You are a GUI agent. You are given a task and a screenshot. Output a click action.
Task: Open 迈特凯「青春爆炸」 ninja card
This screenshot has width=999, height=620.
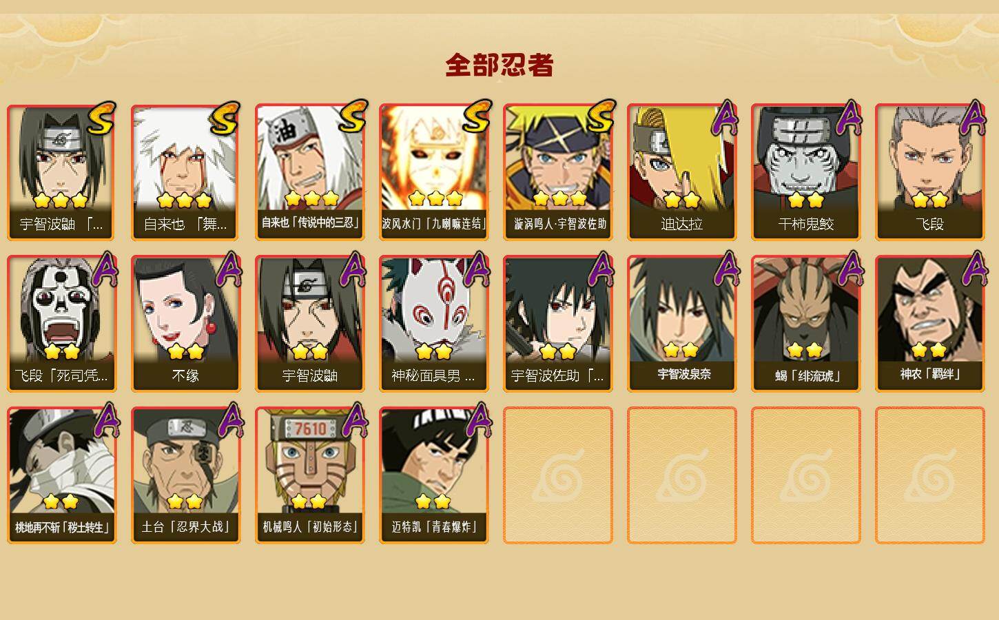tap(433, 475)
